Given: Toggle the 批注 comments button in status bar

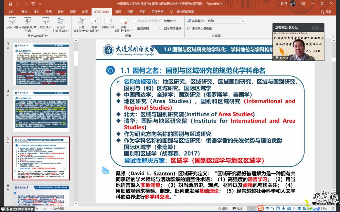Looking at the screenshot, I should coord(237,209).
